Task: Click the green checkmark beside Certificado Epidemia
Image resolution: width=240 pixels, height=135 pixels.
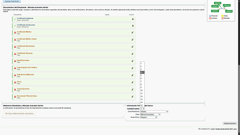Action: click(15, 19)
